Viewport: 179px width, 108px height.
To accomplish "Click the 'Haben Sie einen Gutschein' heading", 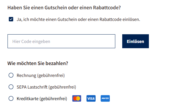I will (64, 8).
